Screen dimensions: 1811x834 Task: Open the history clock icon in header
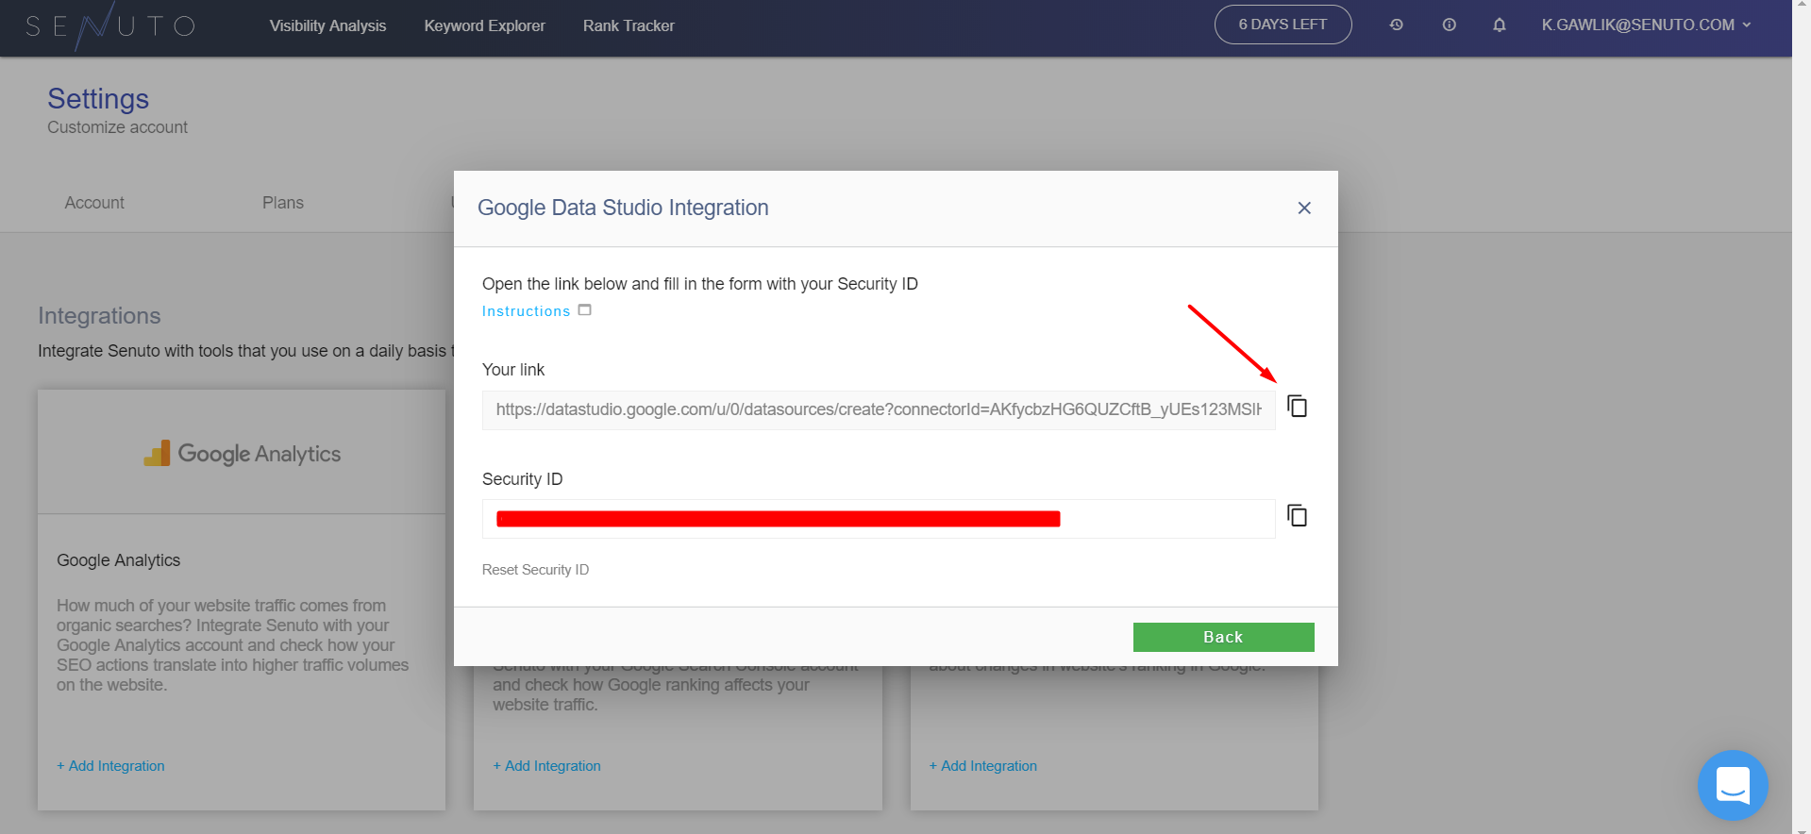[x=1397, y=25]
